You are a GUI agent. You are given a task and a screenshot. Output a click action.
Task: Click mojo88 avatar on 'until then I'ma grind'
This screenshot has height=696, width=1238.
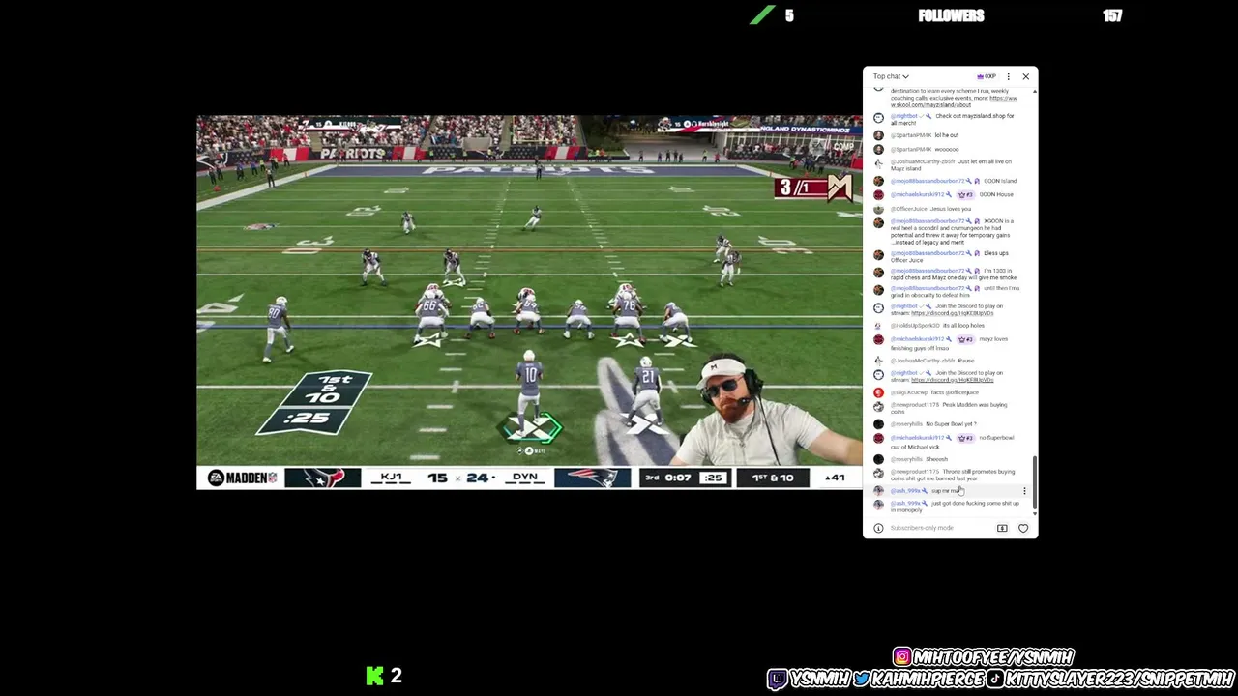878,290
